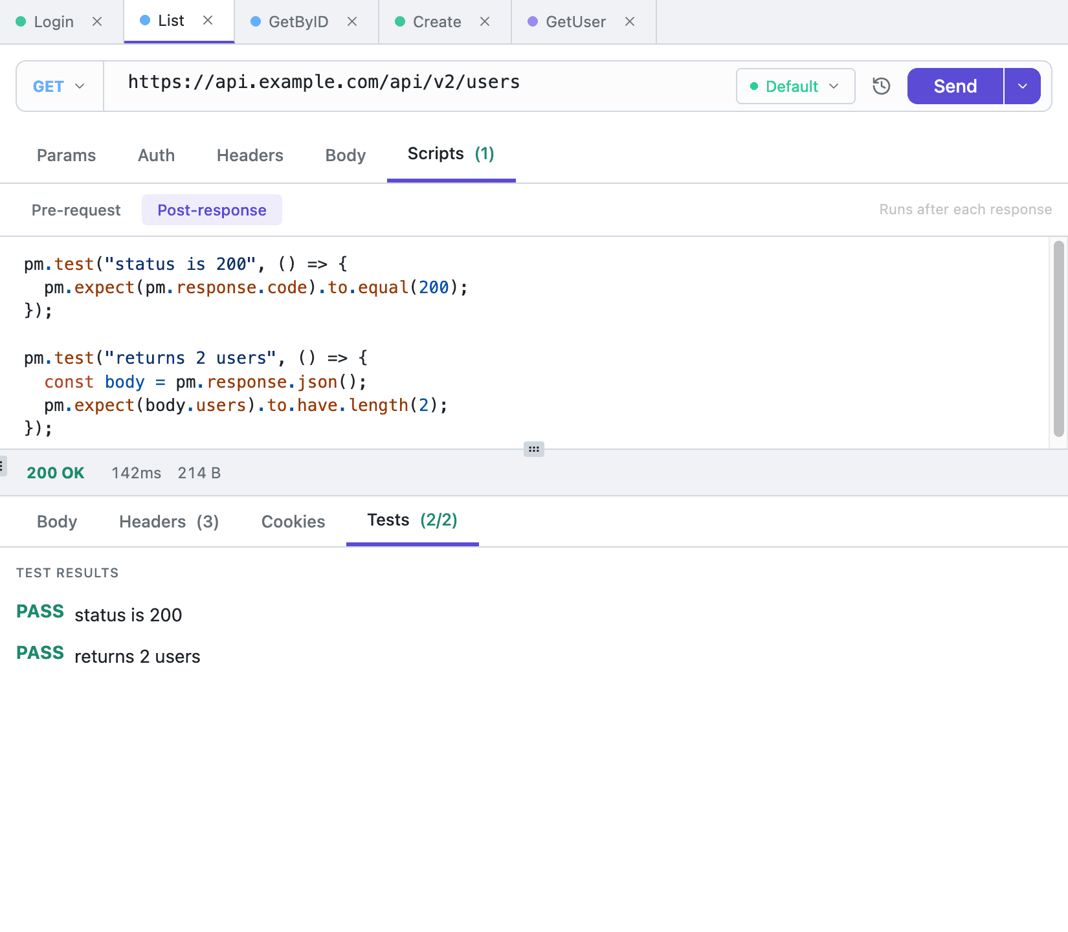This screenshot has height=932, width=1068.
Task: Click in the script code editor
Action: pyautogui.click(x=524, y=343)
